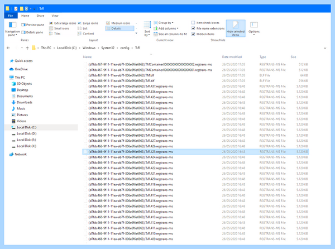Open the Downloads folder in sidebar

click(x=22, y=102)
